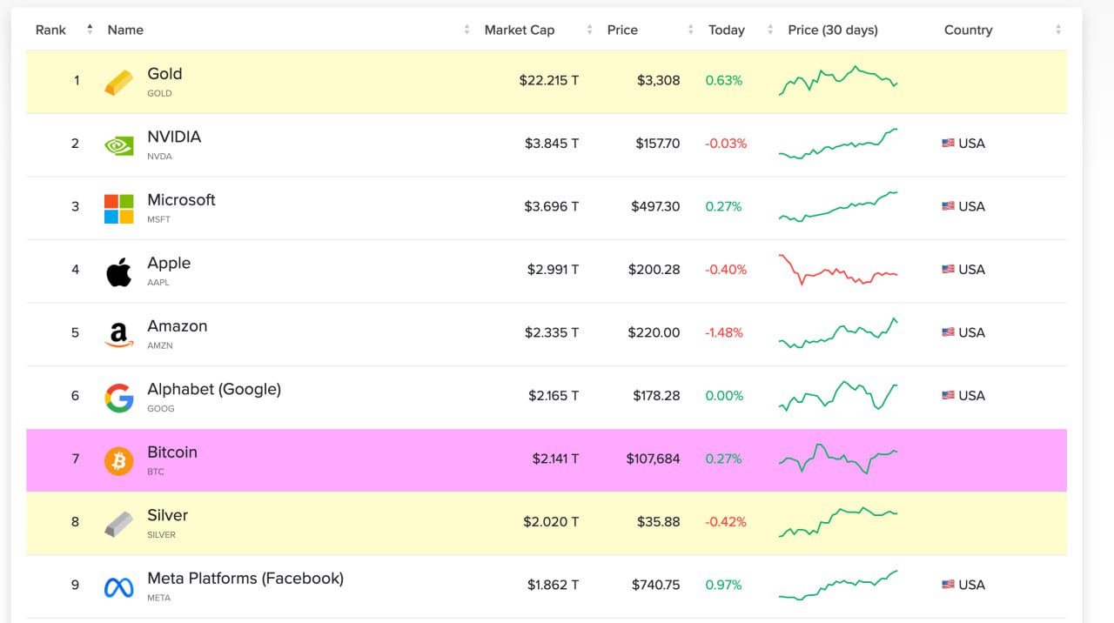The height and width of the screenshot is (623, 1114).
Task: Click Amazon's 30-day price chart
Action: pyautogui.click(x=838, y=332)
